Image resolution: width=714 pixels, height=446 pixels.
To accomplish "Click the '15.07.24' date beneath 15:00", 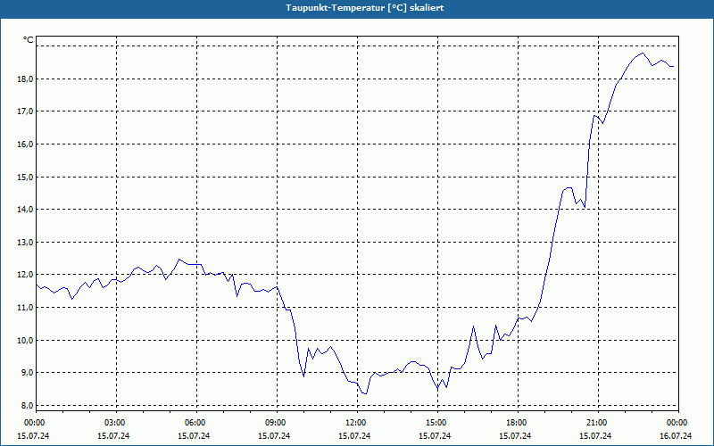I will (435, 436).
